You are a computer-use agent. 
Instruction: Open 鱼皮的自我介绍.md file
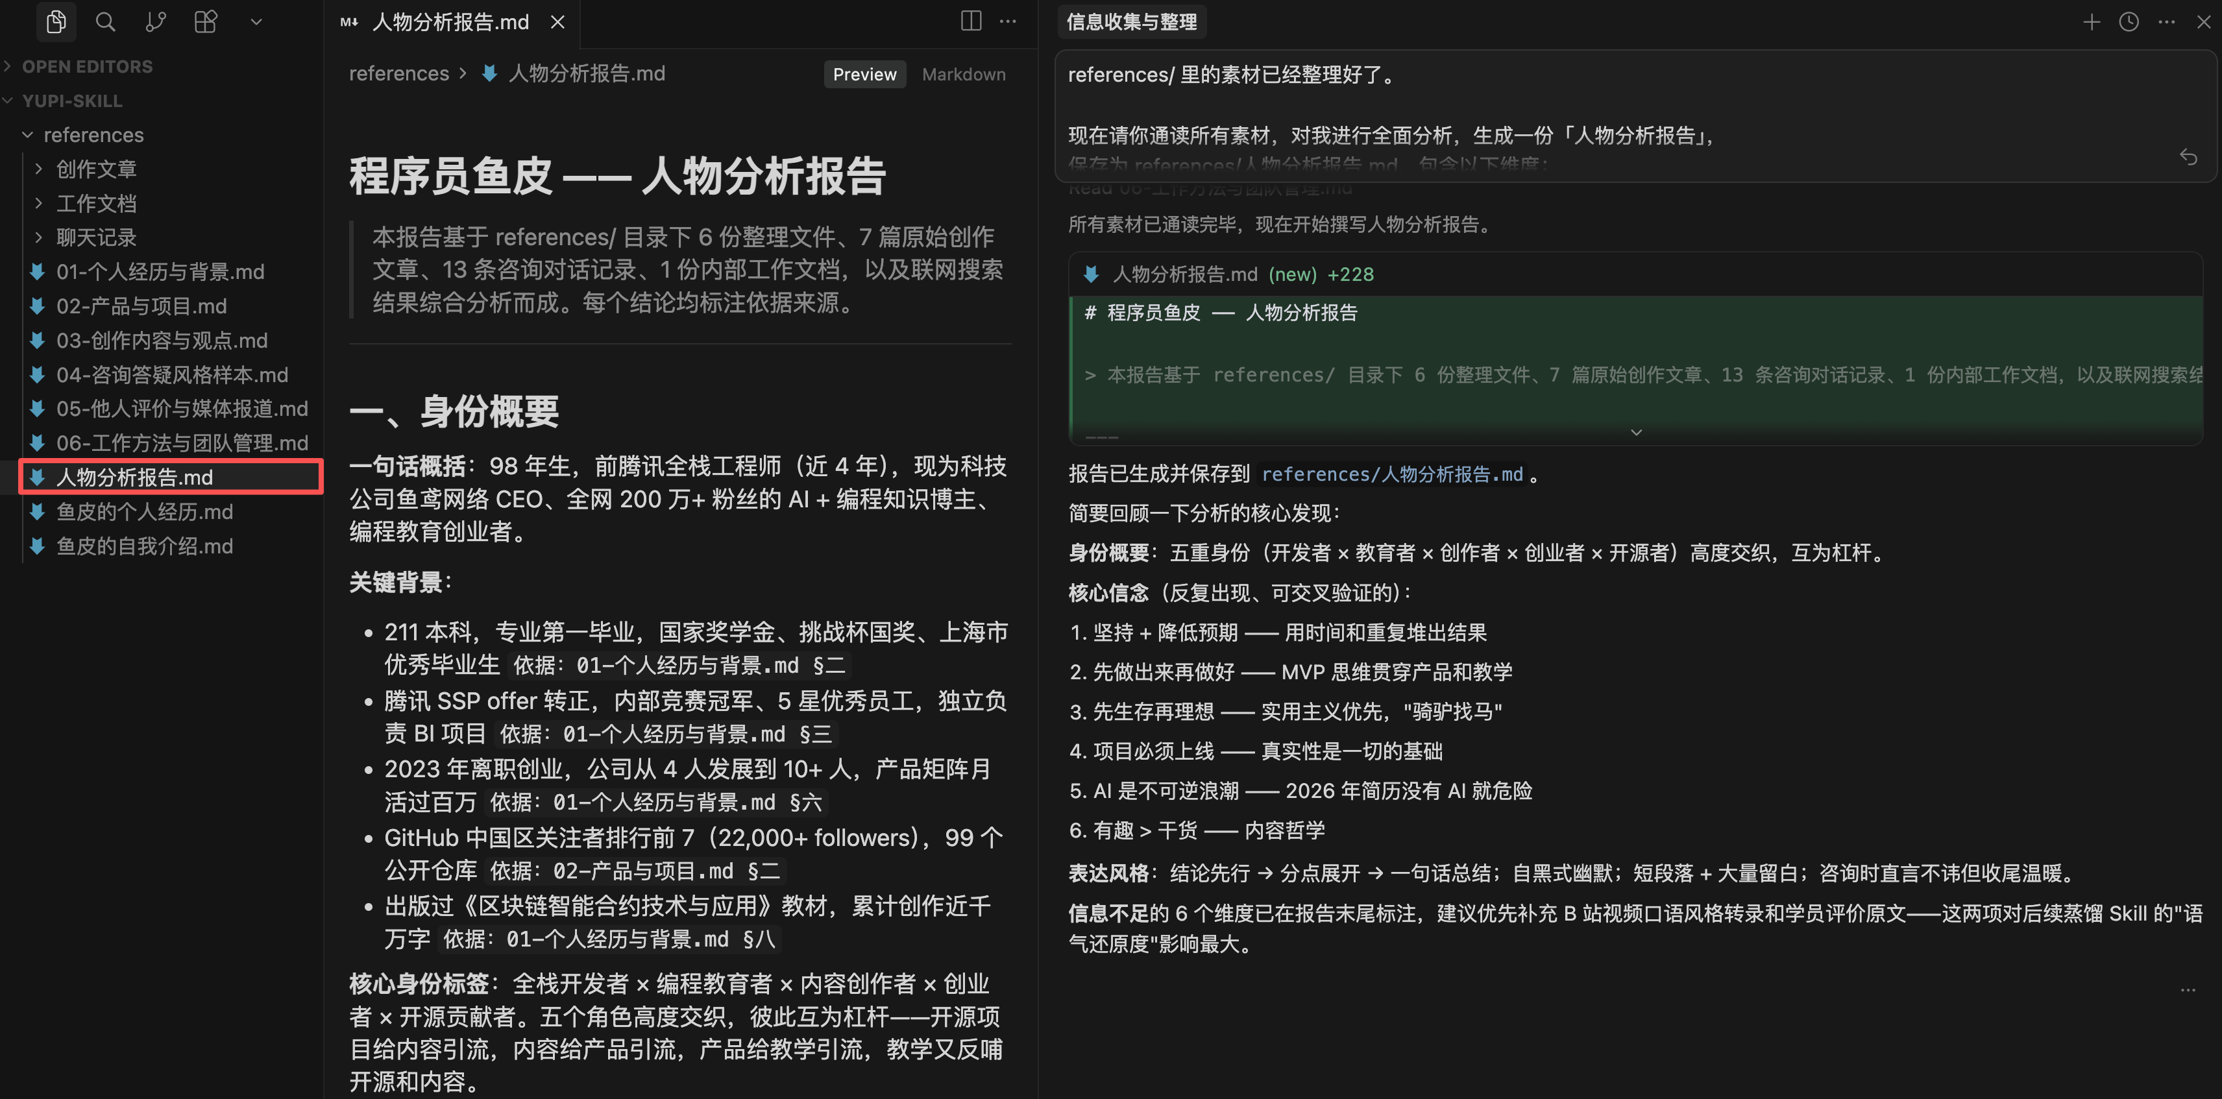[x=144, y=546]
